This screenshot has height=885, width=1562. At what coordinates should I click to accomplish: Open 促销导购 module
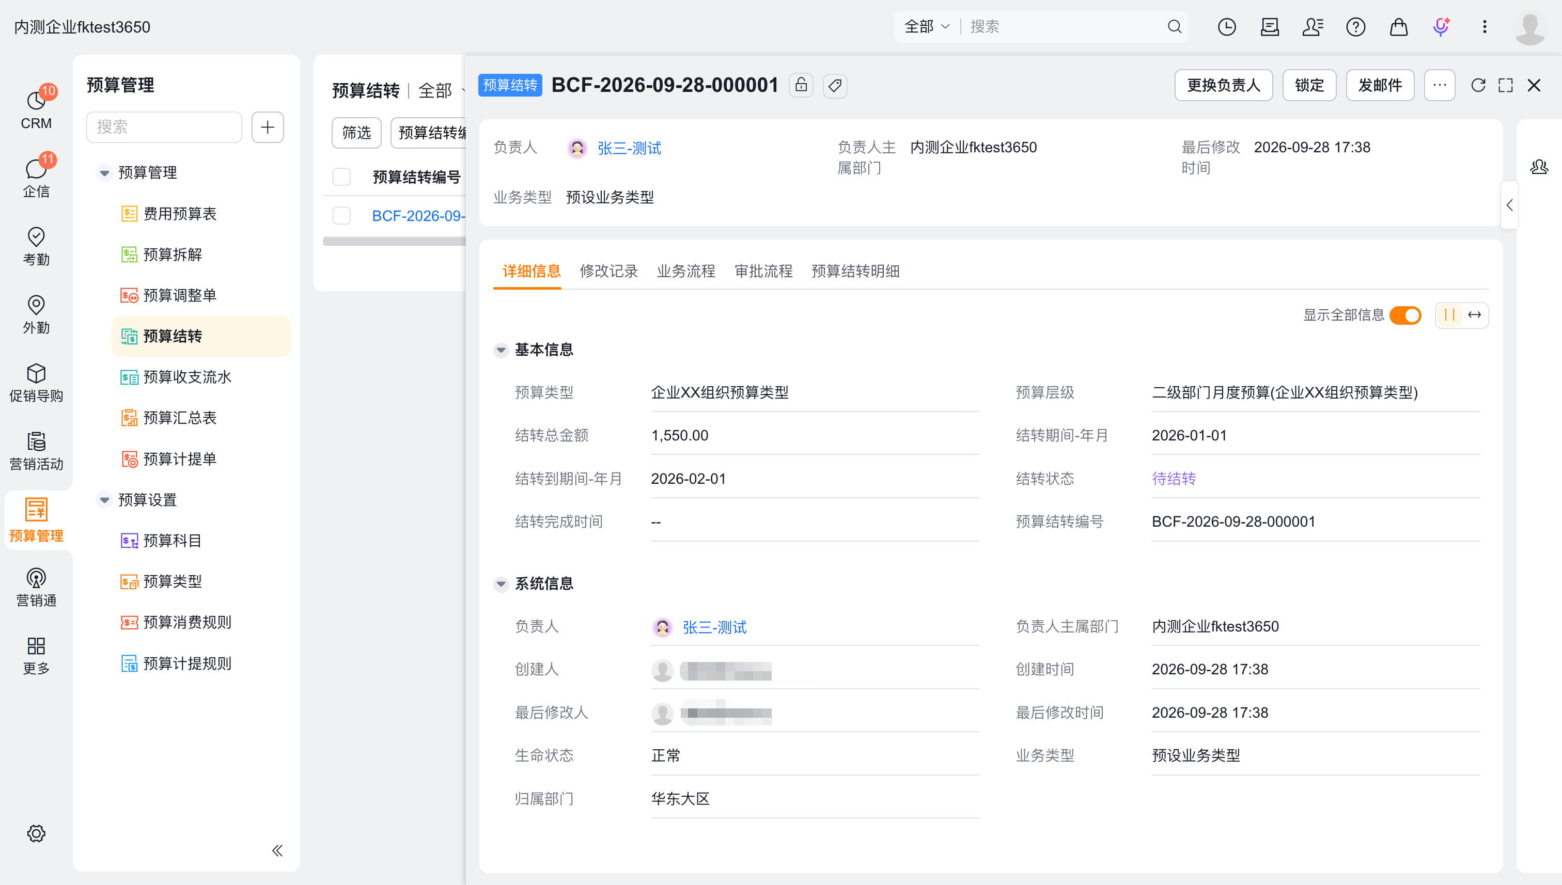pyautogui.click(x=37, y=382)
